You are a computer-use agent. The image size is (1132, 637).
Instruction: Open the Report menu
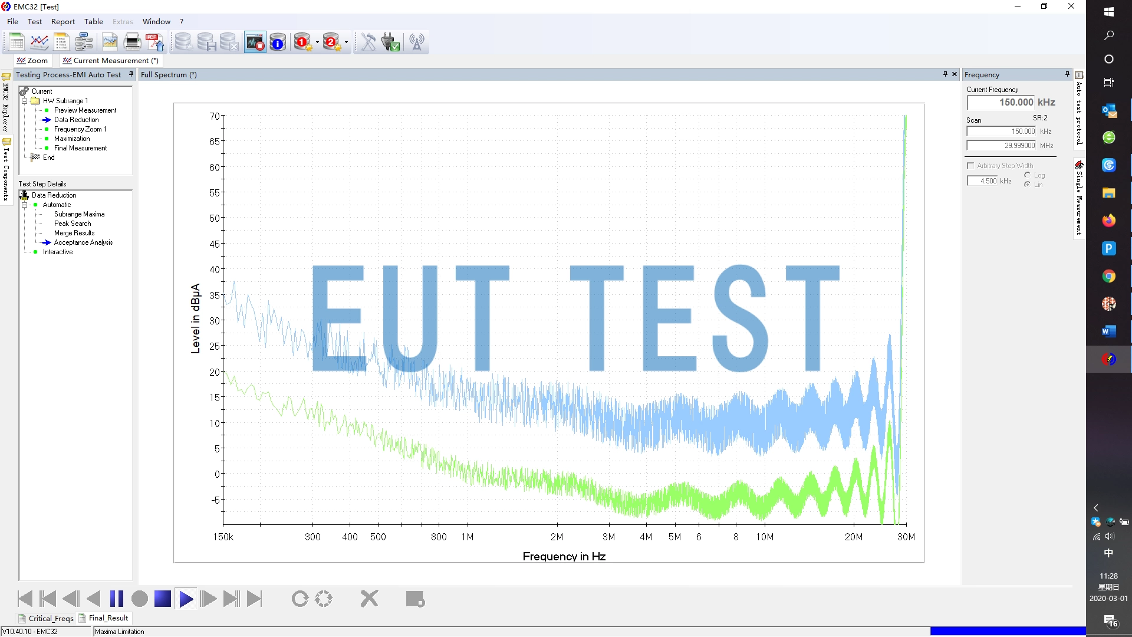(x=63, y=22)
